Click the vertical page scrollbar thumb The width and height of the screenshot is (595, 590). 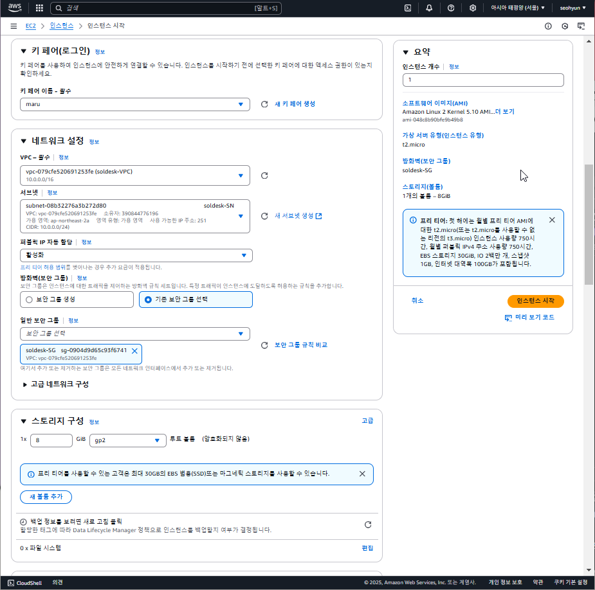click(589, 224)
